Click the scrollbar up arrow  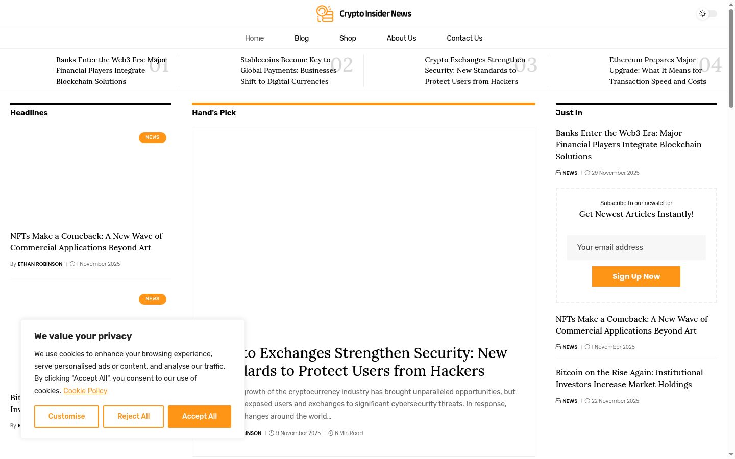click(x=731, y=4)
